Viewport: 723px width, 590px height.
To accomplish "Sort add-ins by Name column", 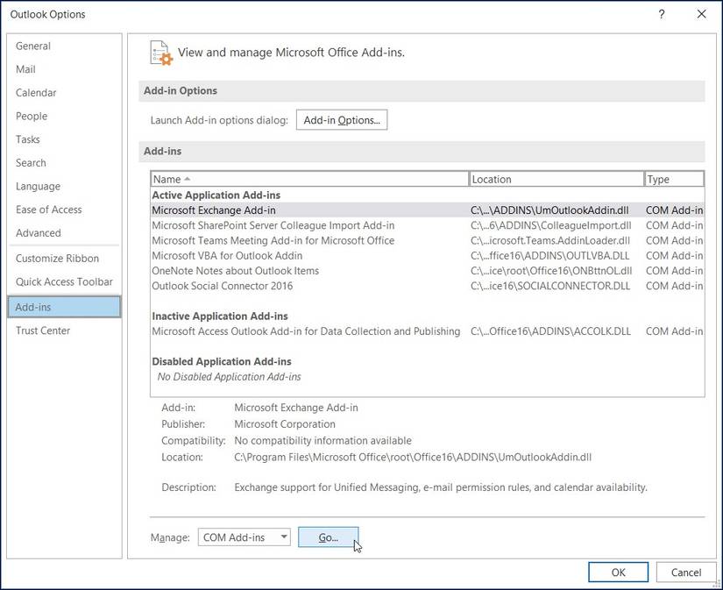I will (310, 179).
